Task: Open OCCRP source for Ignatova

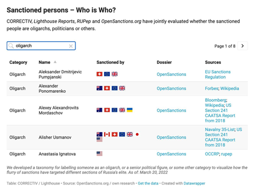Action: [212, 154]
